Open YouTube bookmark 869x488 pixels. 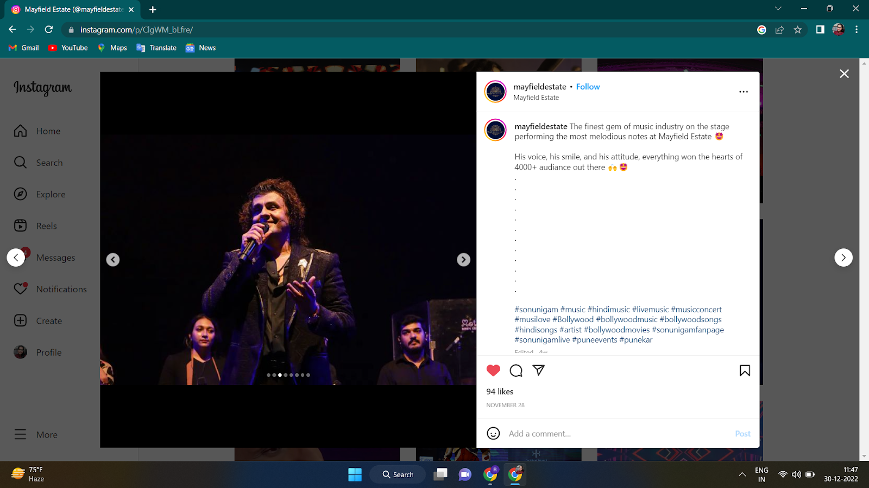click(68, 48)
